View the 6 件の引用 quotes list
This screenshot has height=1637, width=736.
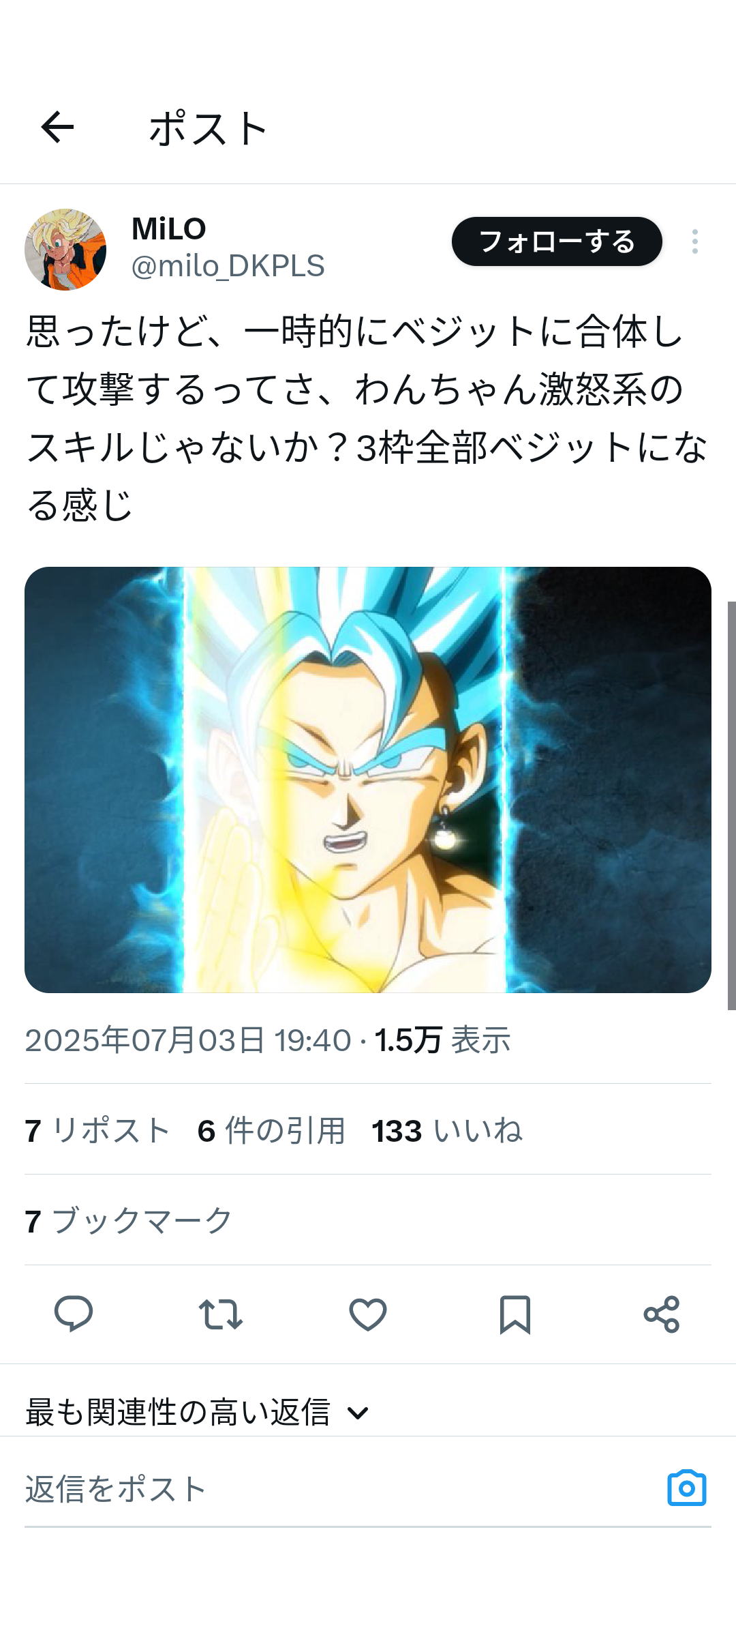click(271, 1130)
